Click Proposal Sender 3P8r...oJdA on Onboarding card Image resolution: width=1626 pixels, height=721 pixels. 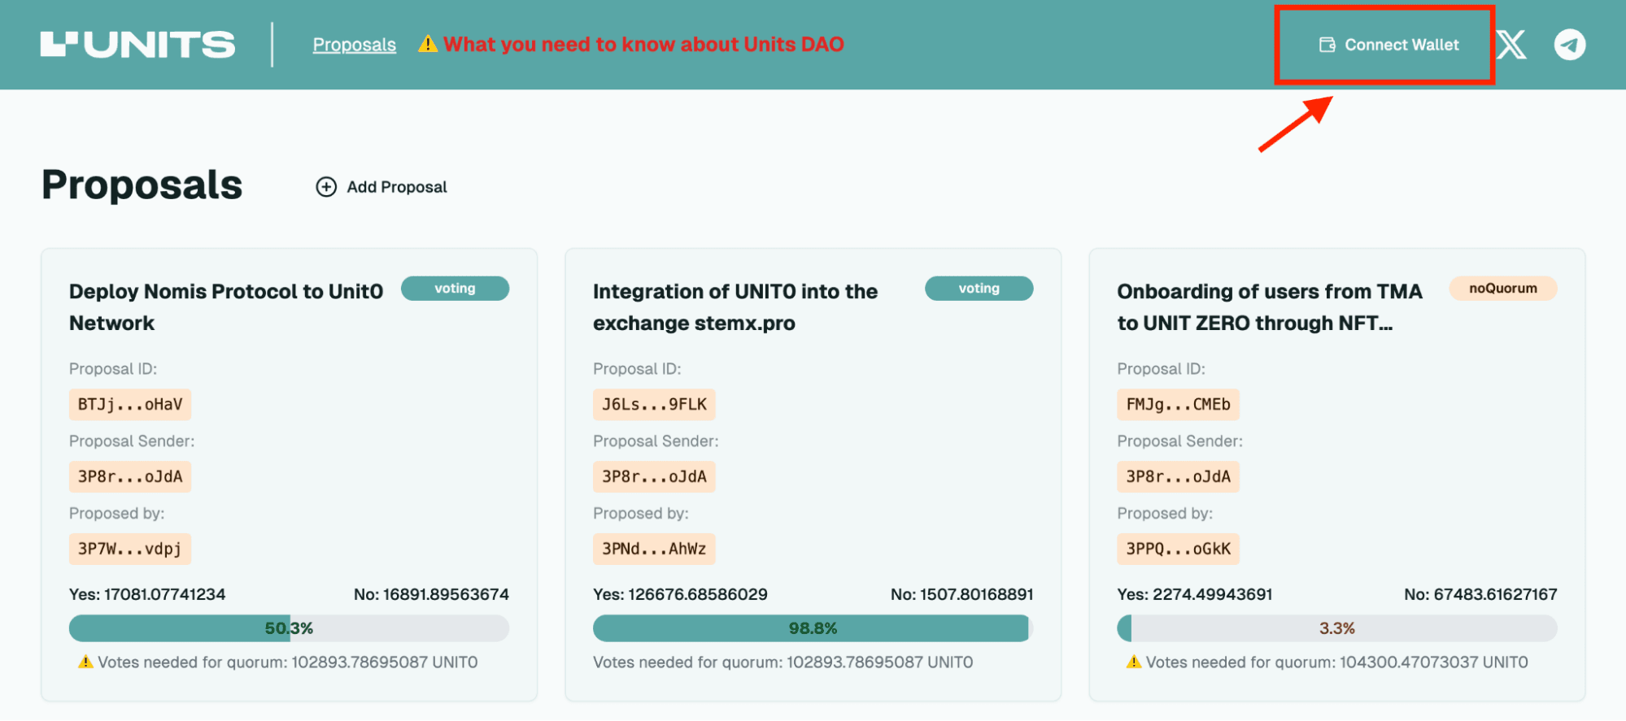click(1178, 476)
